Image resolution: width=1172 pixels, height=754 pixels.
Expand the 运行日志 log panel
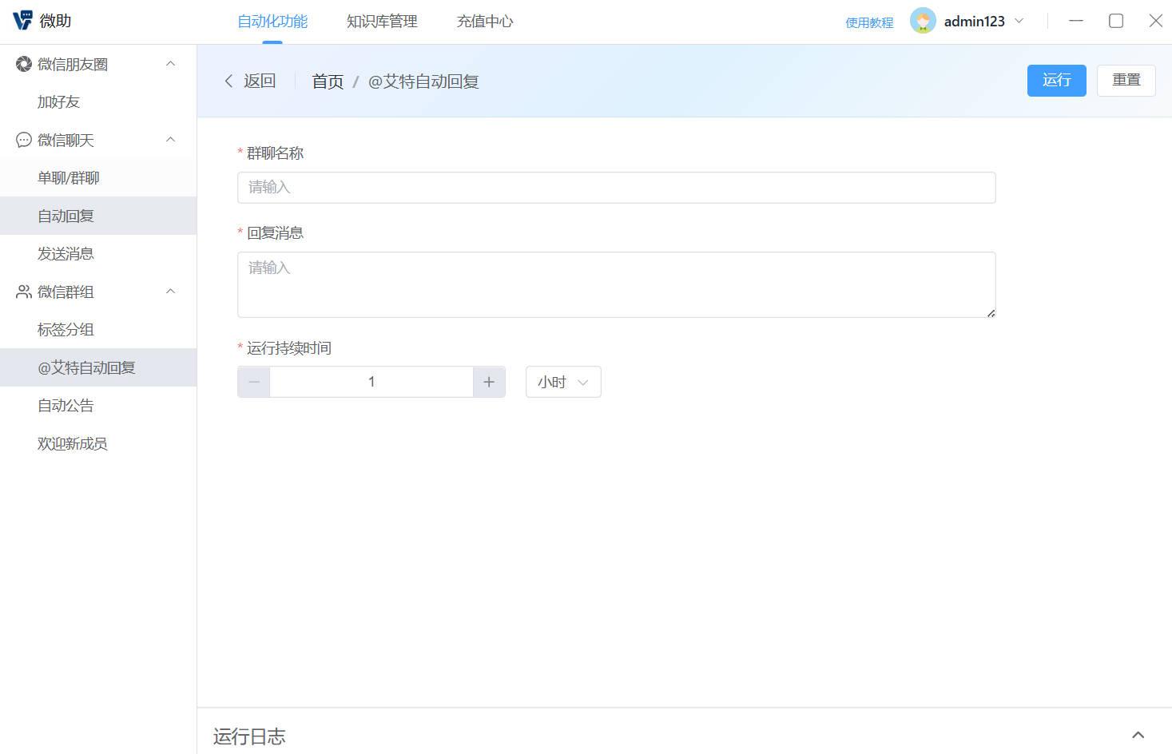pyautogui.click(x=1138, y=735)
